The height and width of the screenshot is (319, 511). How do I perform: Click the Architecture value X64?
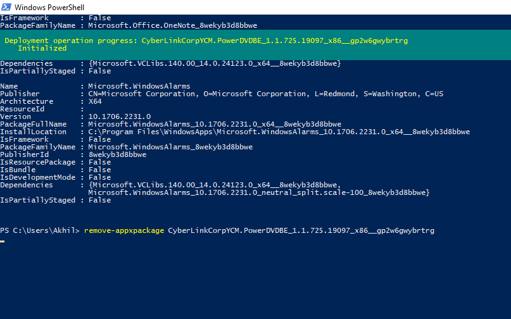pos(95,101)
